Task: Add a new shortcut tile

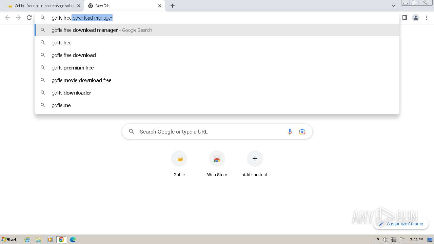Action: pos(255,164)
